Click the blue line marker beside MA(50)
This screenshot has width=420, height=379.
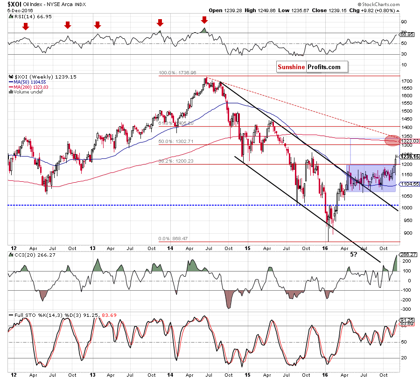coord(11,82)
